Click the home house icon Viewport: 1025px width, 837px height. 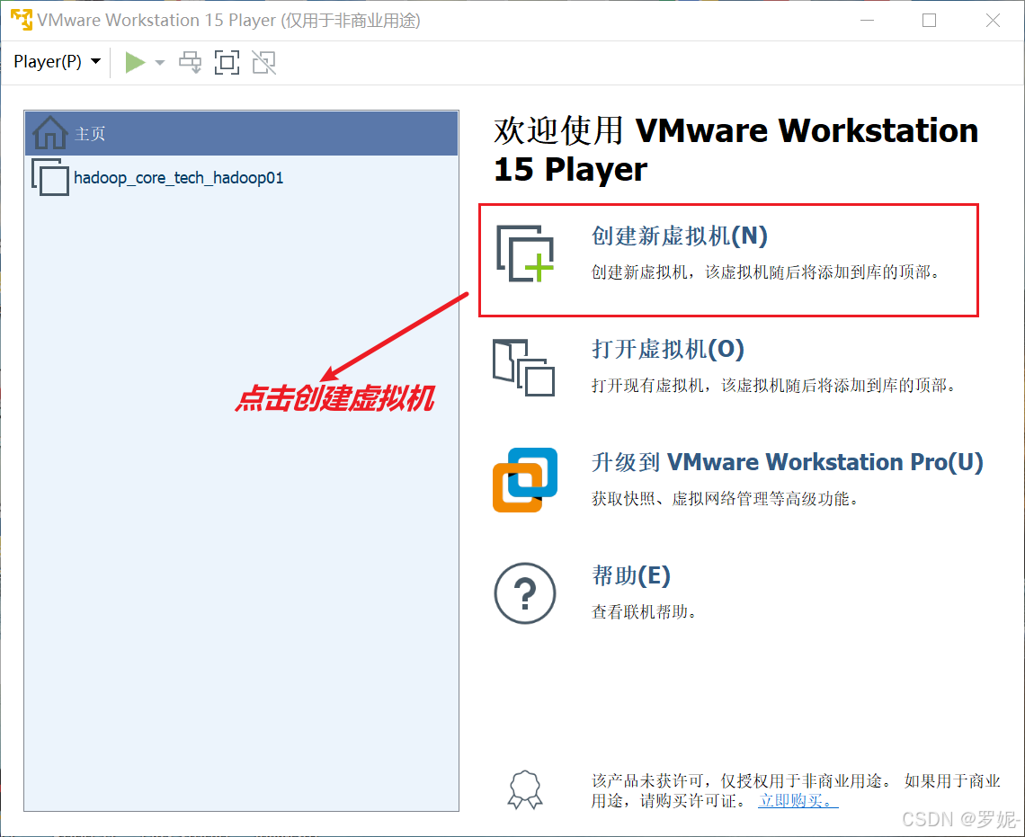click(49, 133)
